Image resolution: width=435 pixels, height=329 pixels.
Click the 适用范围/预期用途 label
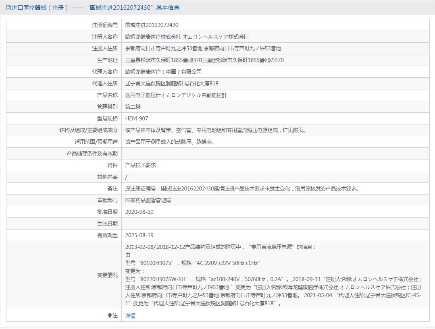coord(96,142)
